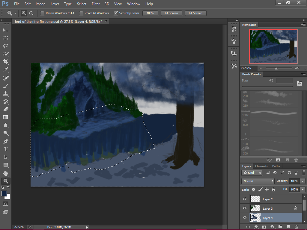Open the History panel icon
307x230 pixels.
click(234, 29)
